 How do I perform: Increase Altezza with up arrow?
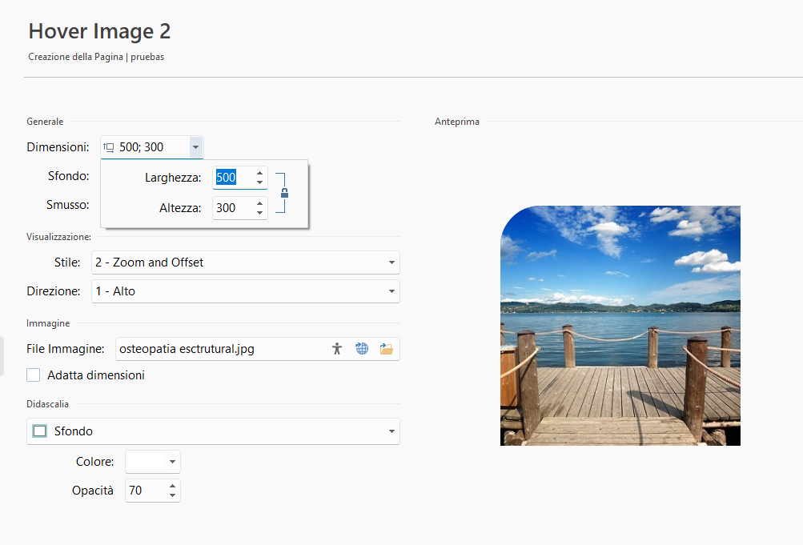259,203
